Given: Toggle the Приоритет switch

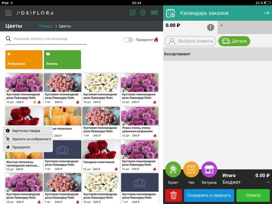Looking at the screenshot, I should 128,40.
